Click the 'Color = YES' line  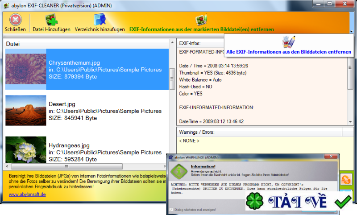click(x=191, y=94)
